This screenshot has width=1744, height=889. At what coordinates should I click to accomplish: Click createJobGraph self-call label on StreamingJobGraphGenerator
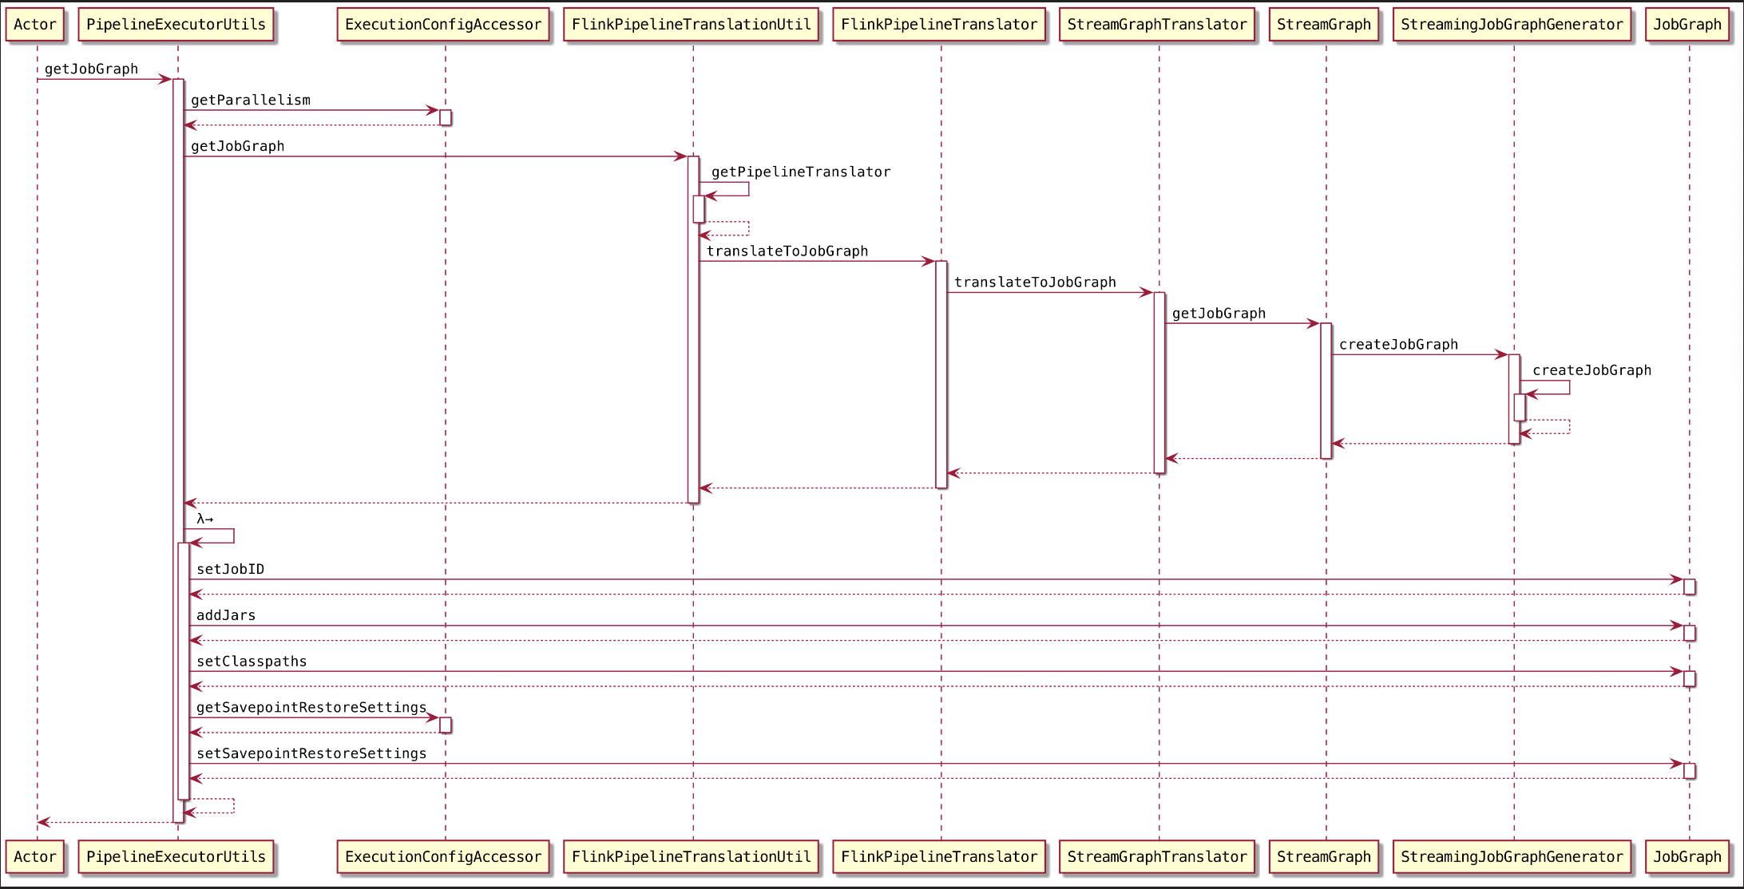(x=1591, y=370)
